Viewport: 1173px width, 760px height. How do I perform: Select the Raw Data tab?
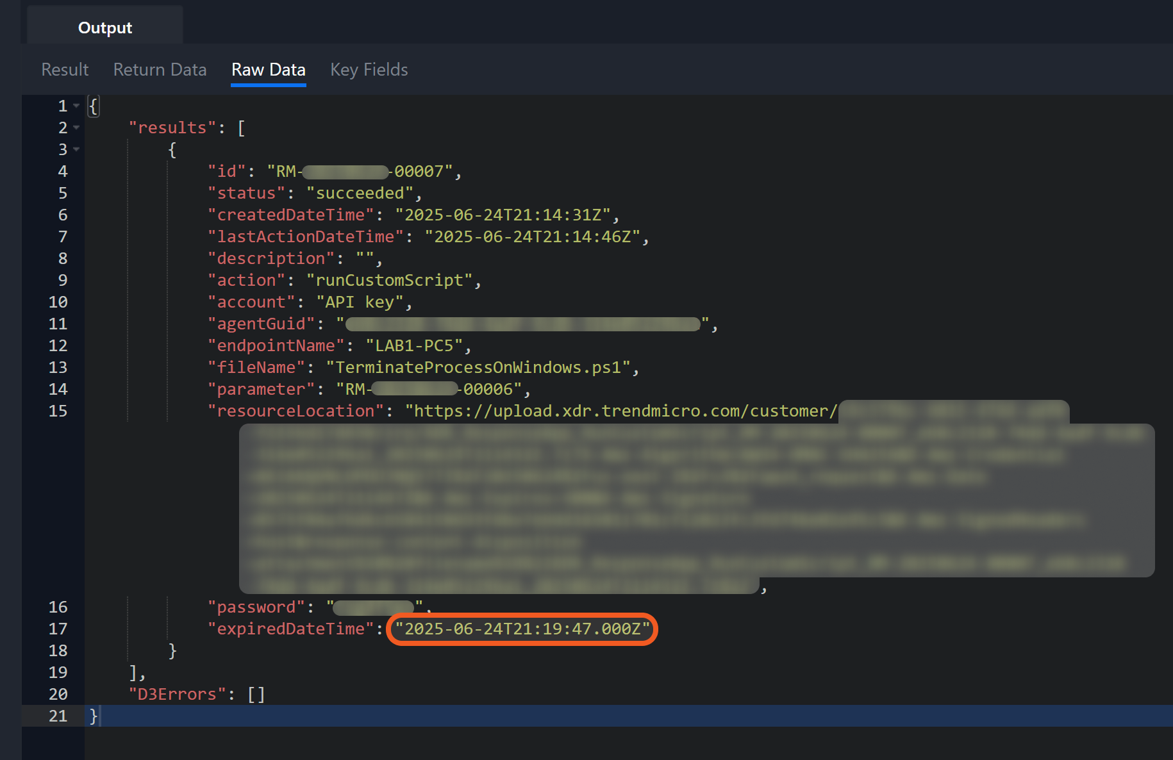tap(268, 70)
